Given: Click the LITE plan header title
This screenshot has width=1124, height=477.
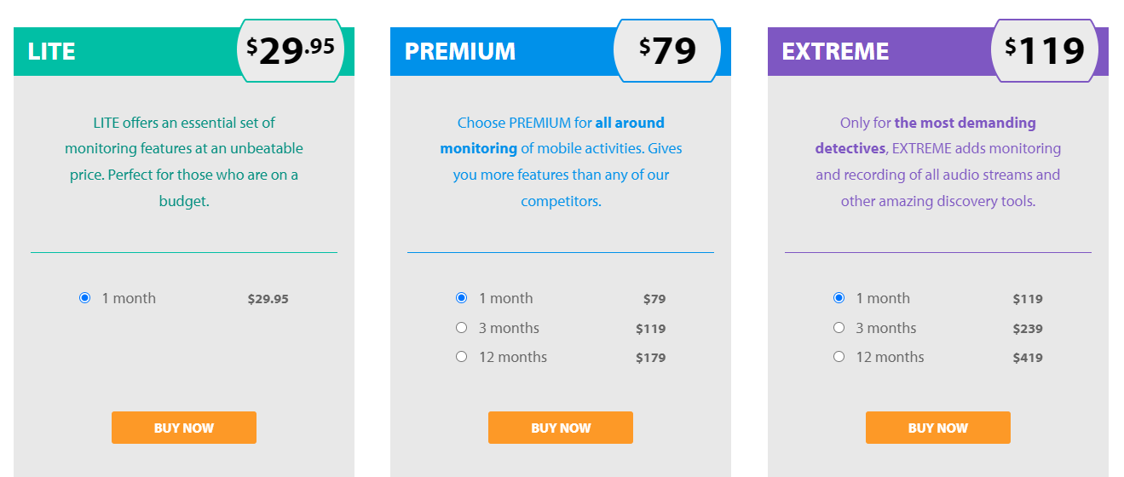Looking at the screenshot, I should tap(52, 51).
